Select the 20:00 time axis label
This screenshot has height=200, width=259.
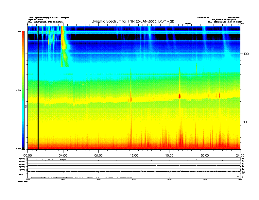(205, 156)
